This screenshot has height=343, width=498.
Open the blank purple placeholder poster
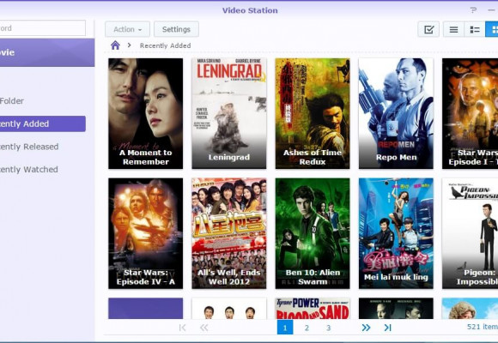(x=145, y=309)
